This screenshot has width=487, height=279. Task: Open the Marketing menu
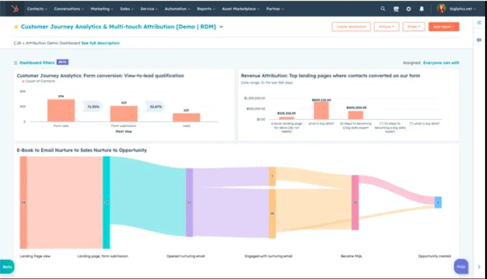pos(102,9)
